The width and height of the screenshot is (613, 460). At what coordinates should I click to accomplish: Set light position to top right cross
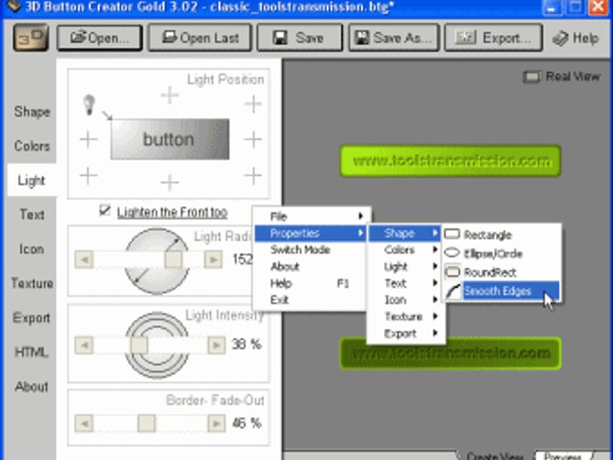pos(253,104)
